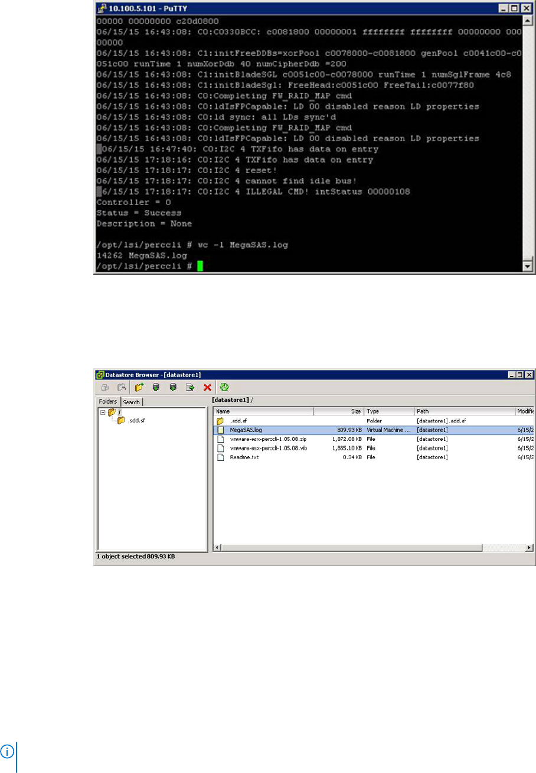Select vmware-esx-perccli-1.05.08.zip file
The height and width of the screenshot is (773, 536).
click(267, 439)
